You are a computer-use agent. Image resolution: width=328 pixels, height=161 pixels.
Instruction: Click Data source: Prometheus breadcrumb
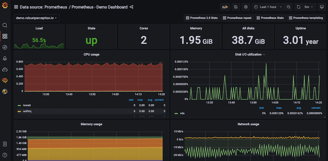pos(43,7)
